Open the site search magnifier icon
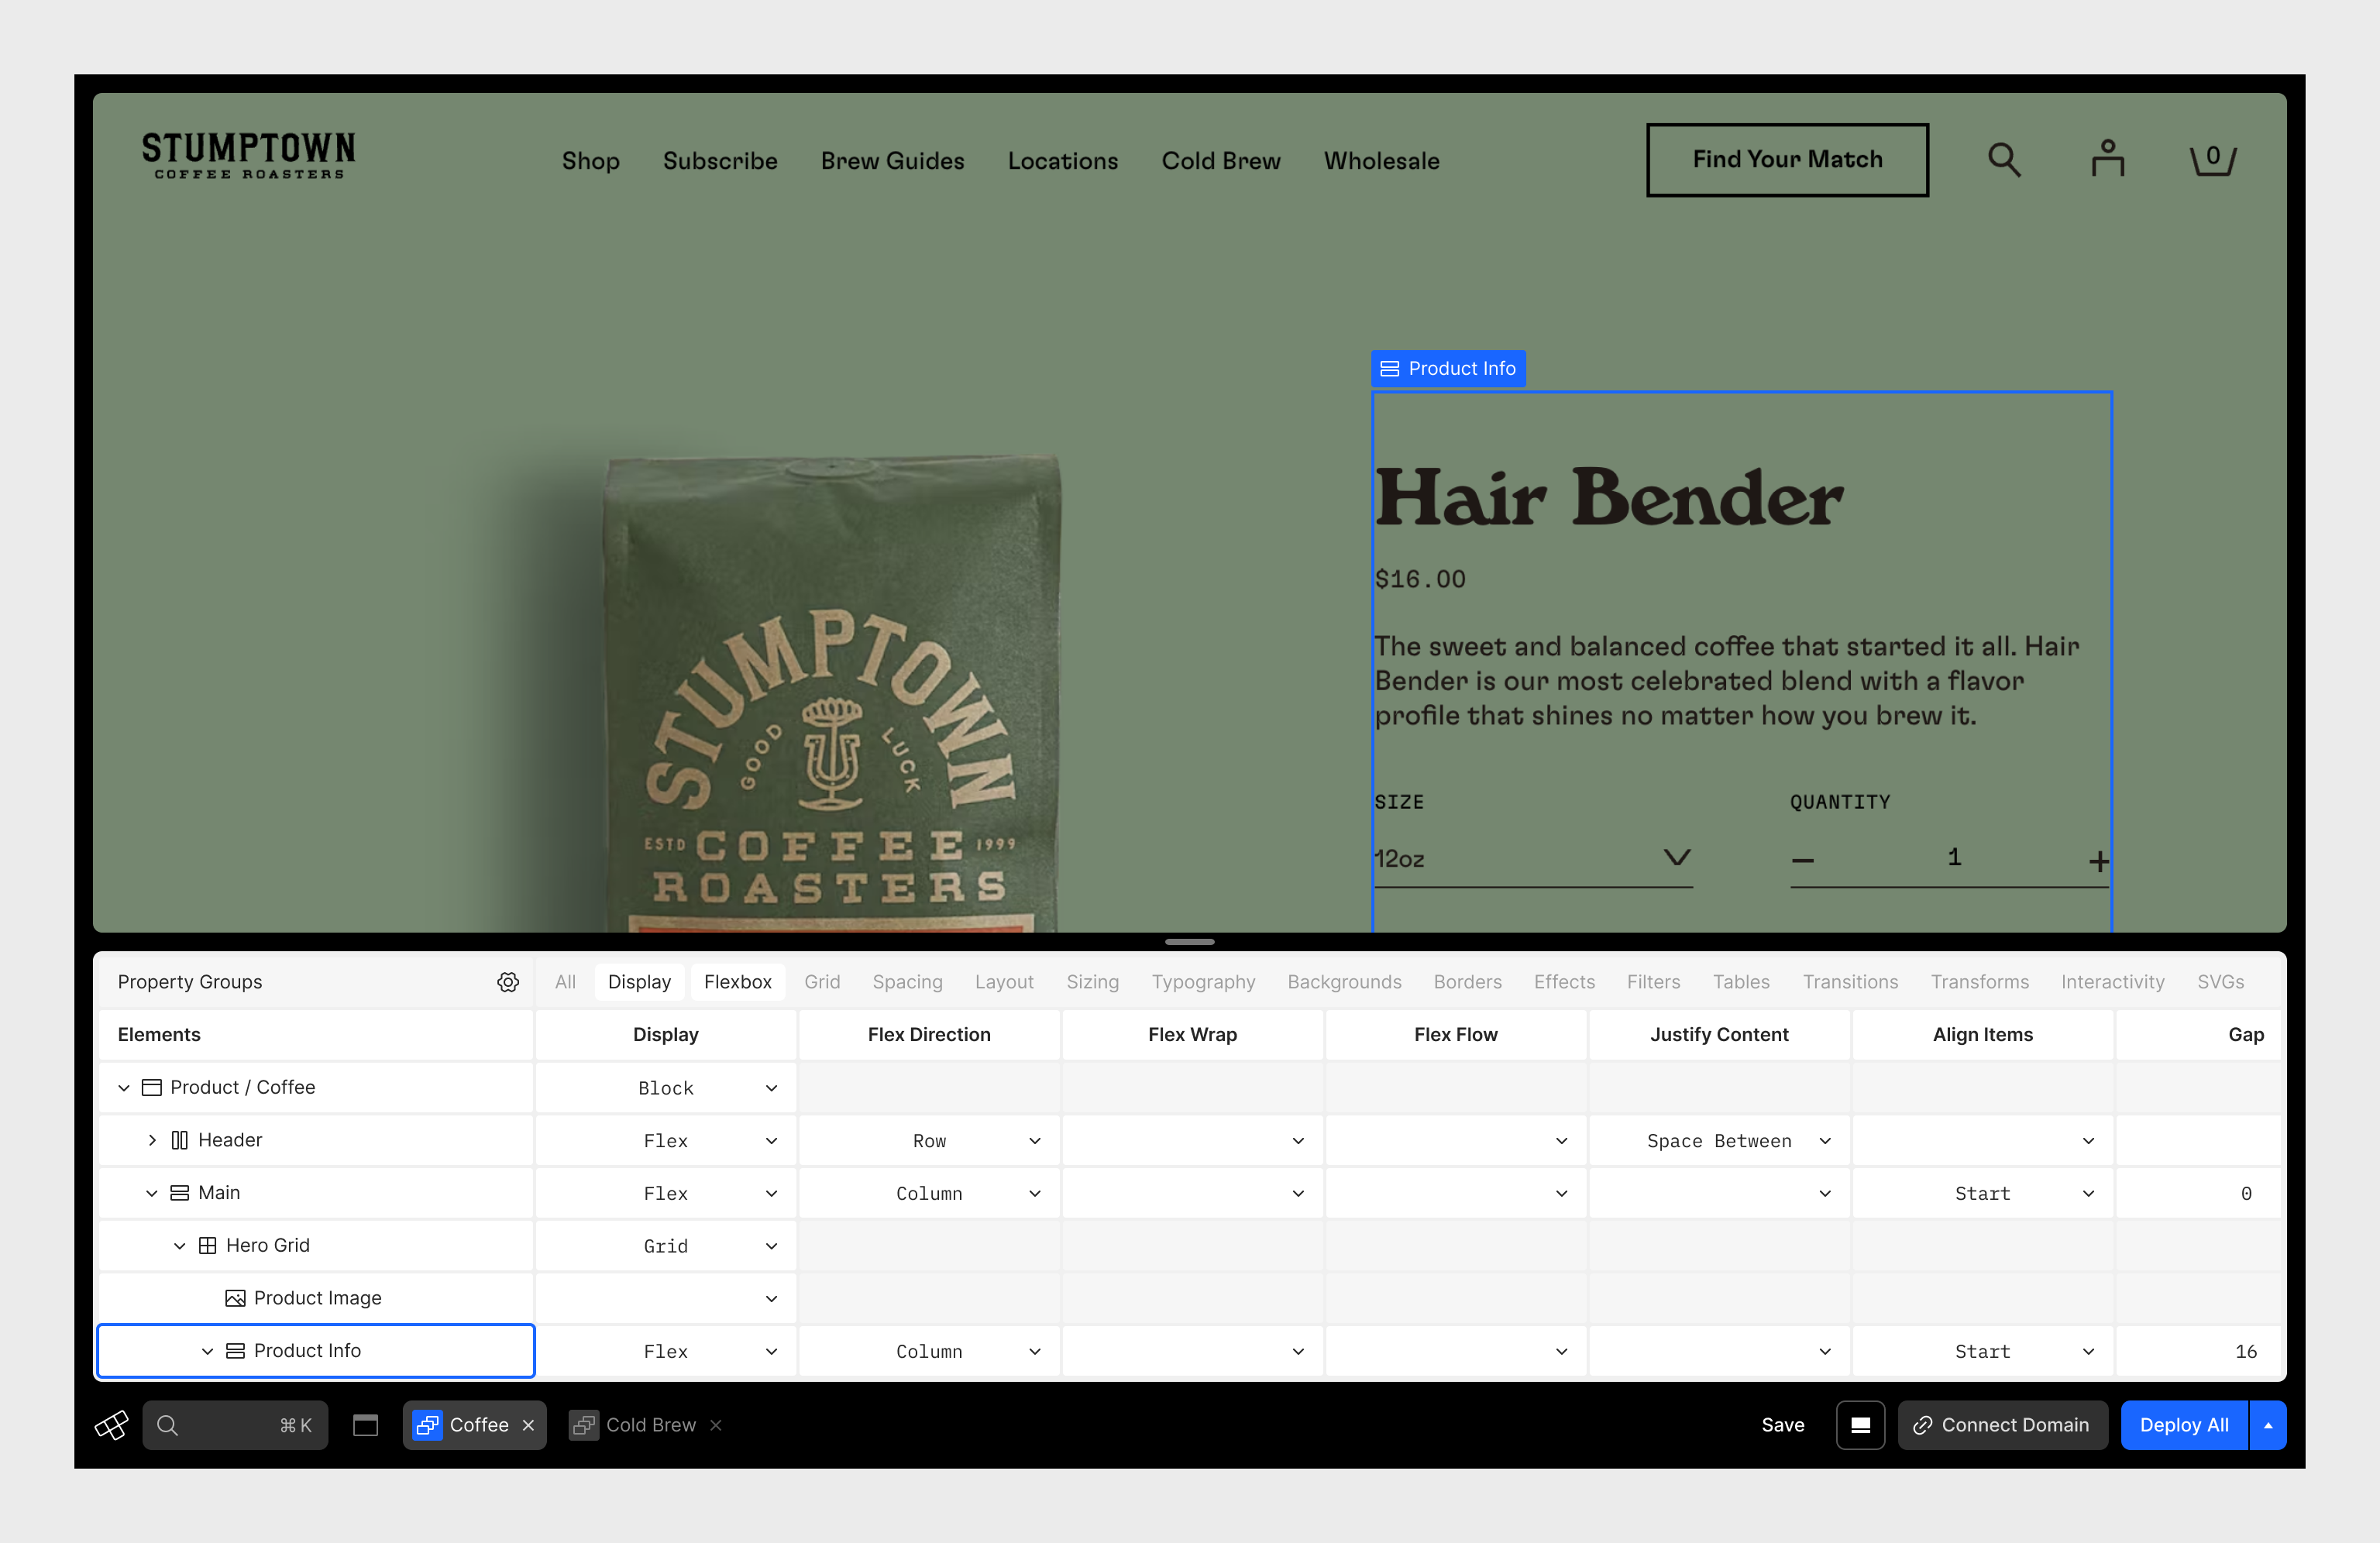 point(2003,160)
